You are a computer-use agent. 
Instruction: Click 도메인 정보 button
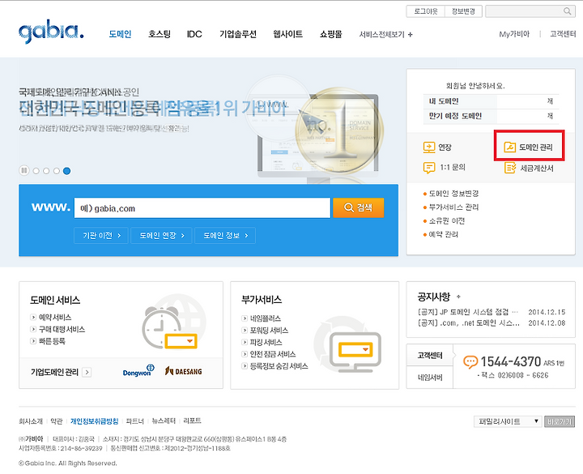(x=225, y=236)
